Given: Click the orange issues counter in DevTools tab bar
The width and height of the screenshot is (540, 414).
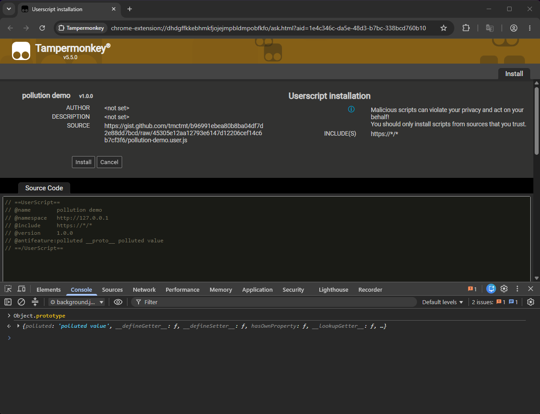Looking at the screenshot, I should coord(472,289).
